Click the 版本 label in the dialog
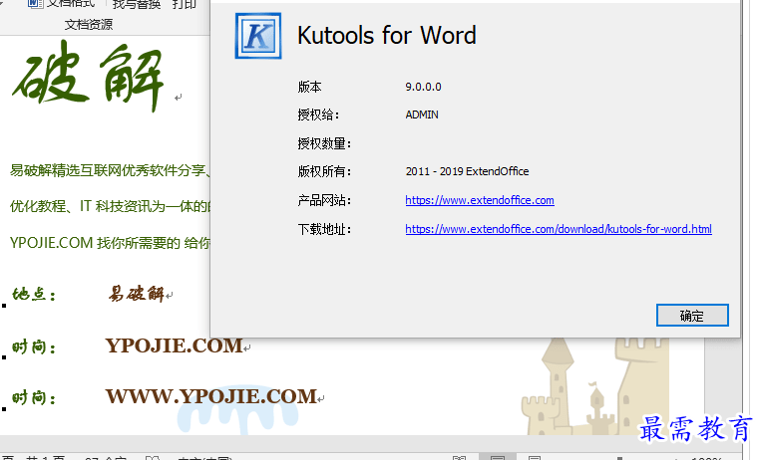 309,87
